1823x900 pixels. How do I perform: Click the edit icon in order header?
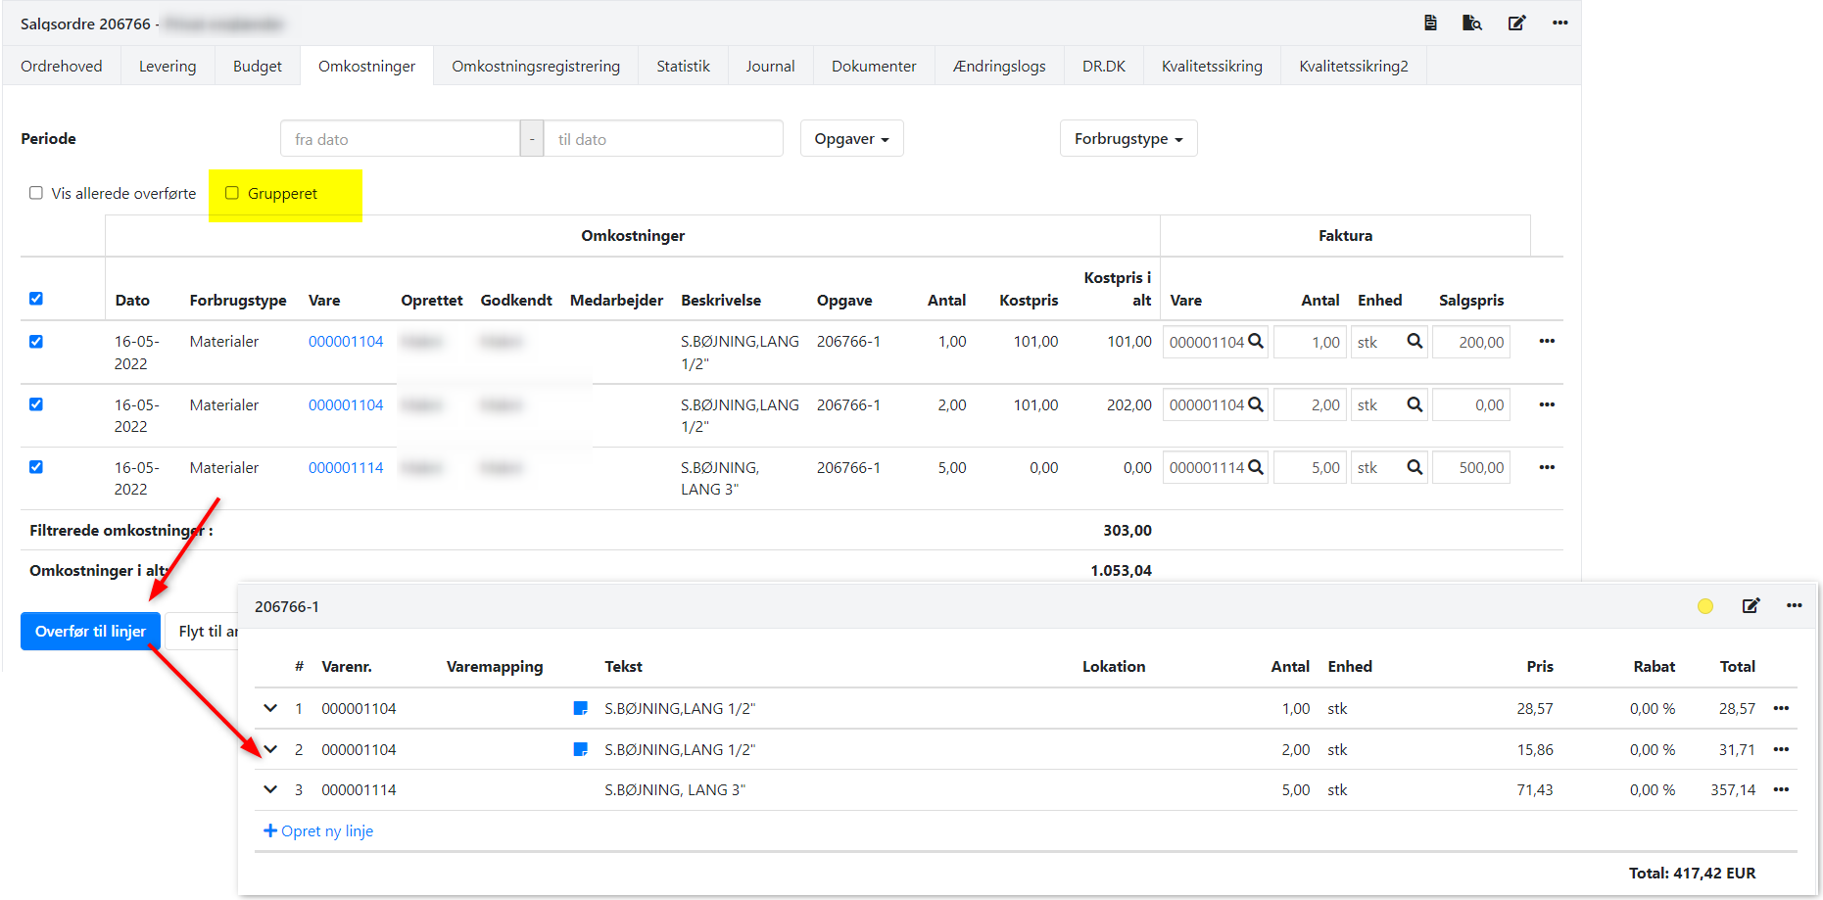1516,23
